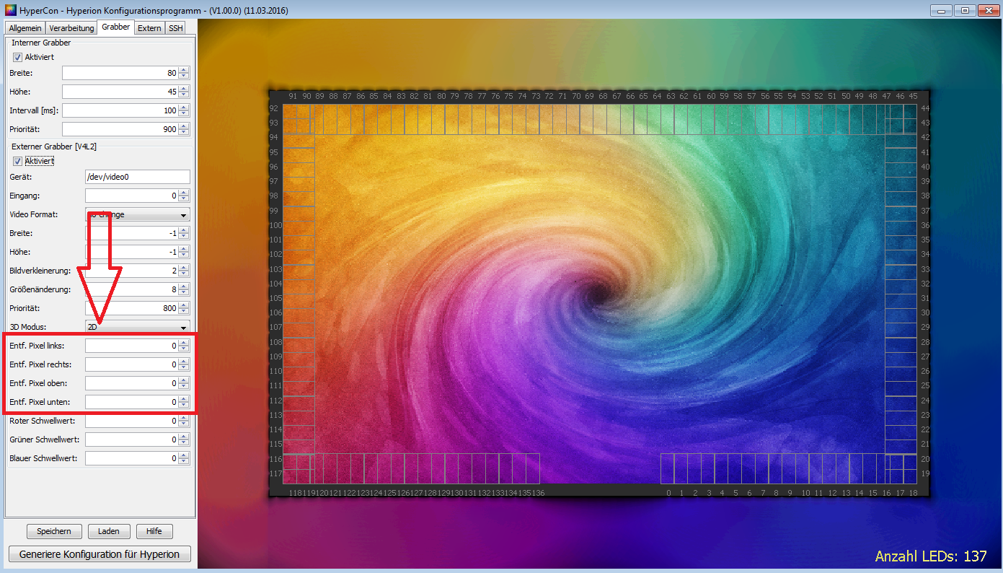
Task: Open the Video Format dropdown
Action: coord(137,215)
